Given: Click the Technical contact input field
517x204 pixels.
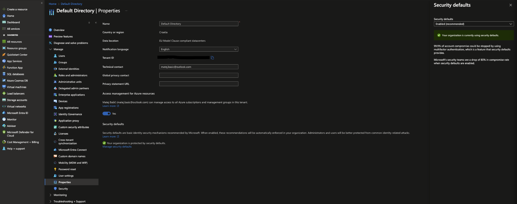Looking at the screenshot, I should click(x=199, y=67).
